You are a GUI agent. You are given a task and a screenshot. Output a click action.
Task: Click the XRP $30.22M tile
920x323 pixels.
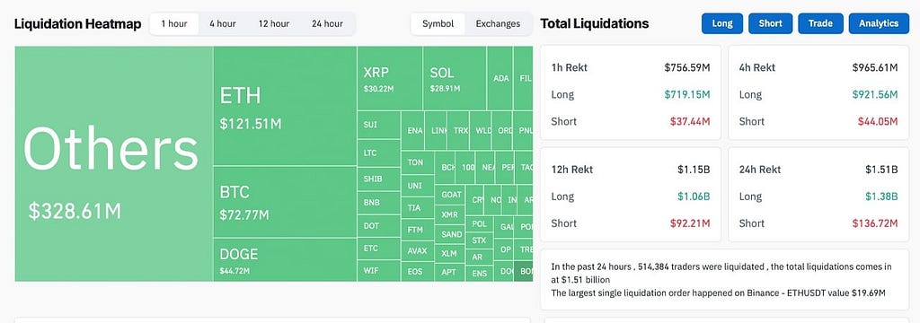click(x=390, y=79)
